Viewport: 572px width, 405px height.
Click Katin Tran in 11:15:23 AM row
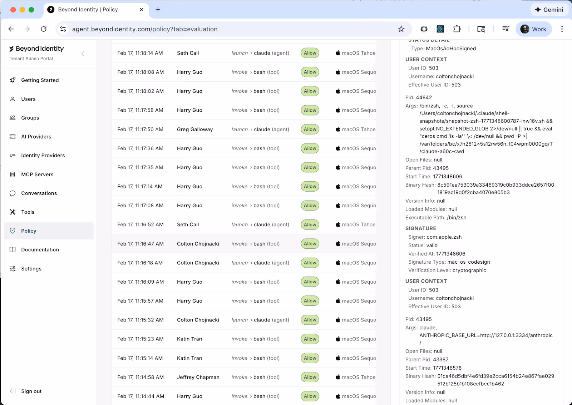click(189, 339)
